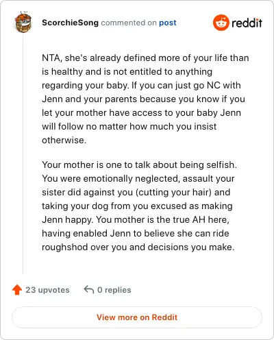Click the reply arrow icon
274x340 pixels.
[89, 289]
